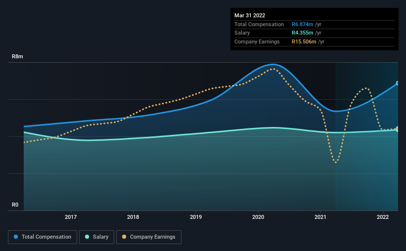The width and height of the screenshot is (406, 251).
Task: Click the Mar 31 2022 tooltip date
Action: [250, 15]
